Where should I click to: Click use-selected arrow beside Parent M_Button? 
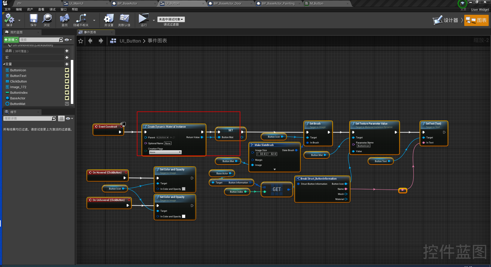(x=171, y=137)
